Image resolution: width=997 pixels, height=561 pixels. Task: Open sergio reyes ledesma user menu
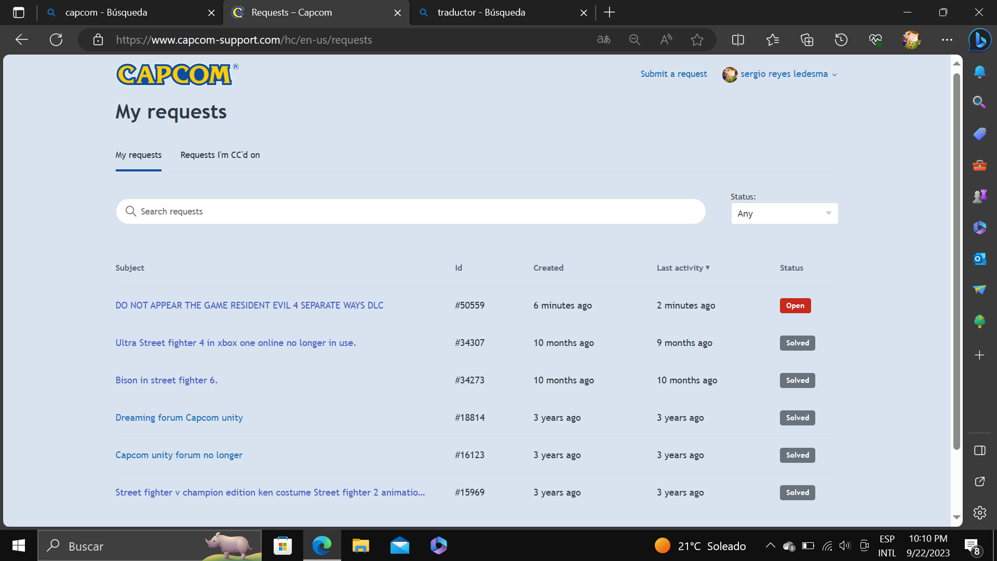tap(779, 74)
